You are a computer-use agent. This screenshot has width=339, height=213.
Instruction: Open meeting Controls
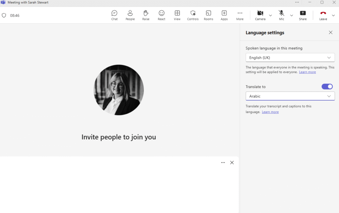pyautogui.click(x=193, y=15)
